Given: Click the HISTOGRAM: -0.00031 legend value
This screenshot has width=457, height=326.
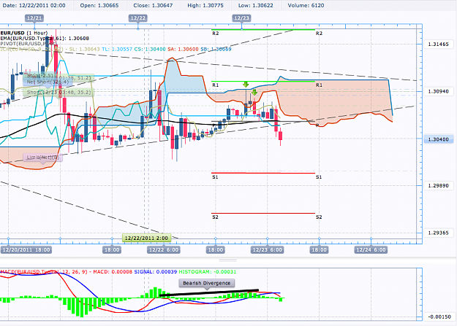Looking at the screenshot, I should click(208, 272).
